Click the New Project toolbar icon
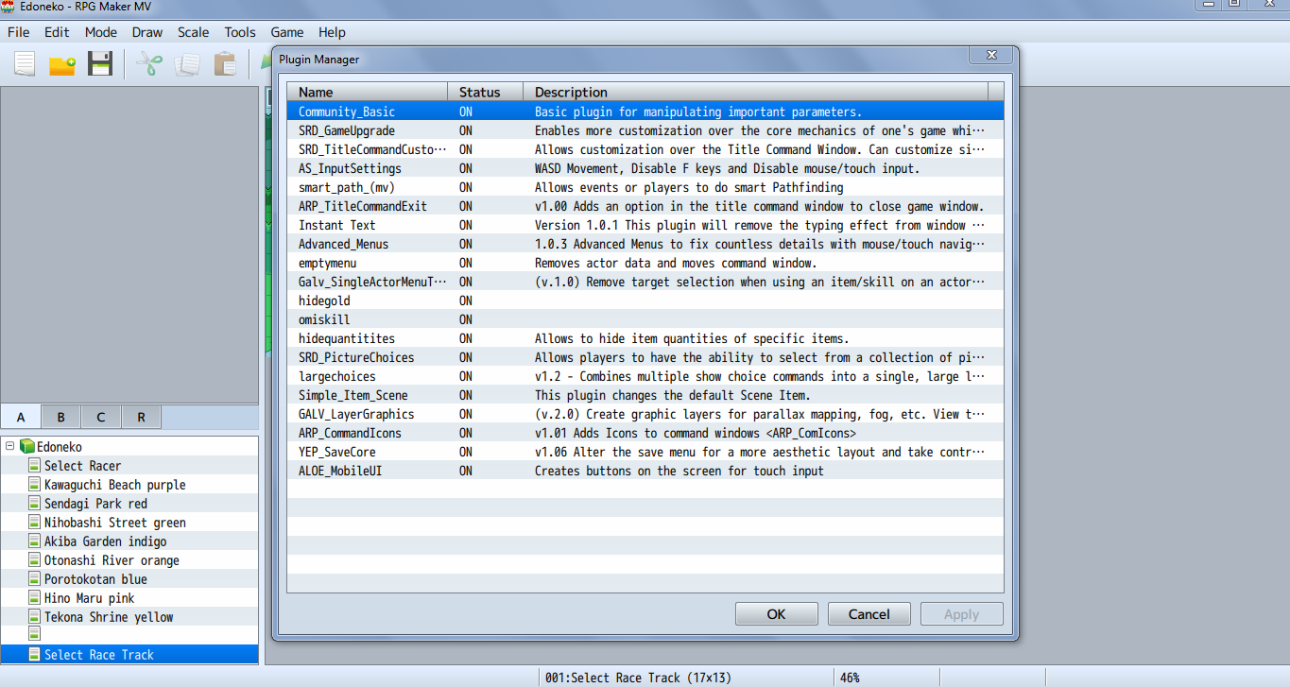This screenshot has width=1290, height=687. 25,64
